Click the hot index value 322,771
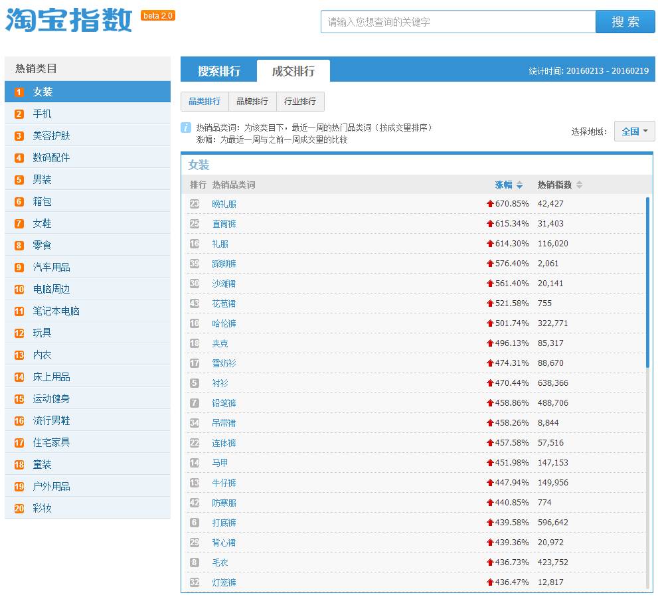 pos(552,323)
